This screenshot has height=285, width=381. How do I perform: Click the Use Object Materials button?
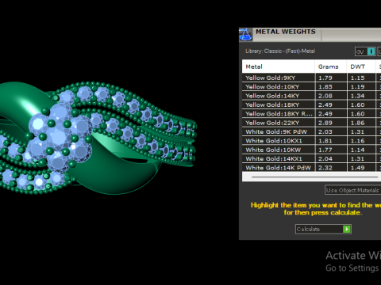click(x=352, y=190)
